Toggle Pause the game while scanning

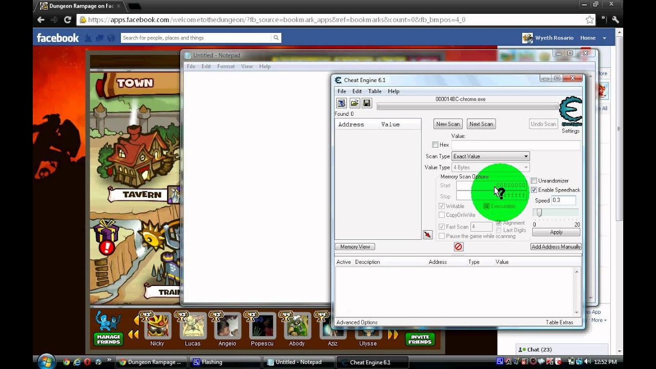click(x=442, y=236)
